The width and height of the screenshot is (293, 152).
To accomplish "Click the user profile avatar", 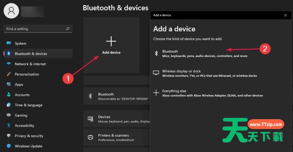I will click(11, 11).
